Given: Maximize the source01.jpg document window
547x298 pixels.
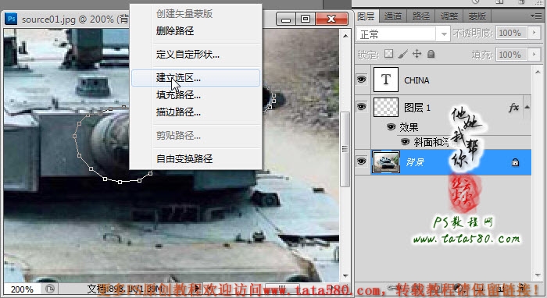Looking at the screenshot, I should click(x=306, y=19).
